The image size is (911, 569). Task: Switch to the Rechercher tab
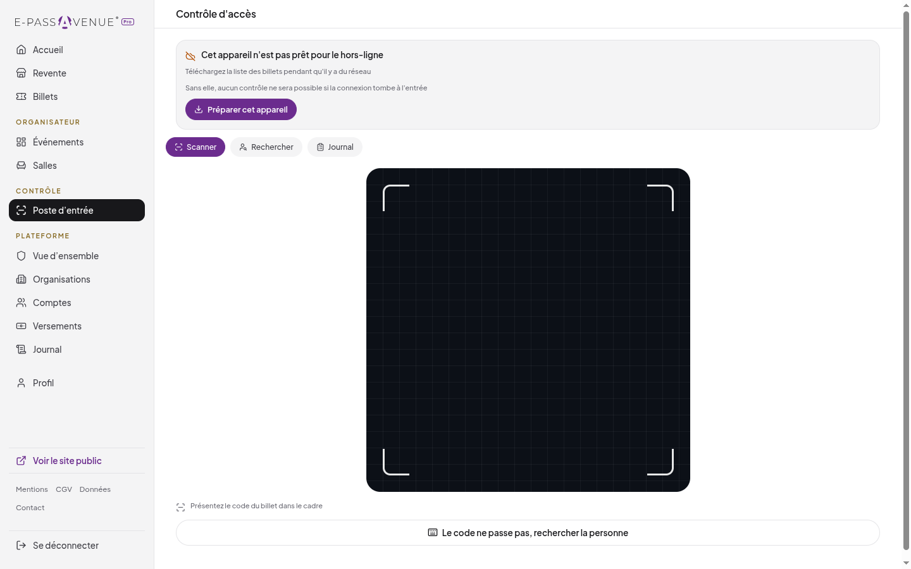[266, 147]
